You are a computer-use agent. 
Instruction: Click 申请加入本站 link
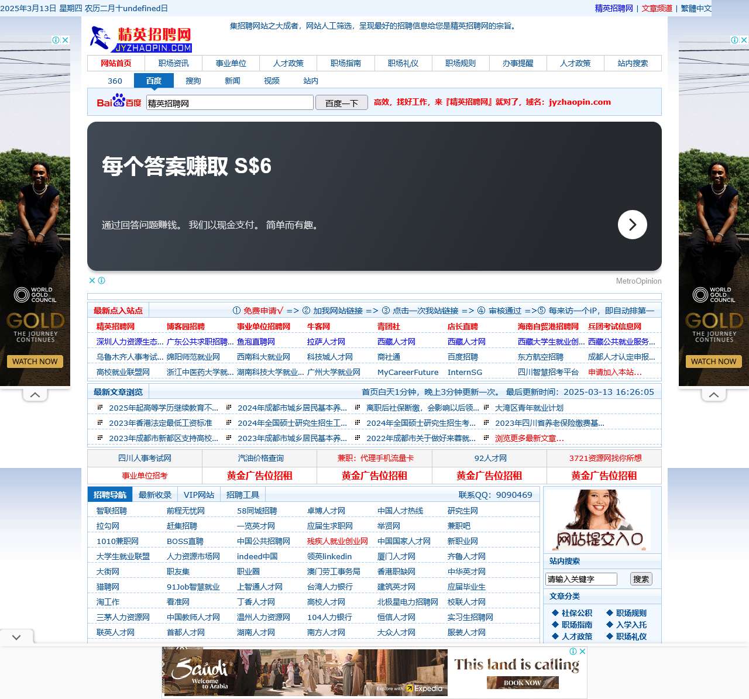(615, 372)
